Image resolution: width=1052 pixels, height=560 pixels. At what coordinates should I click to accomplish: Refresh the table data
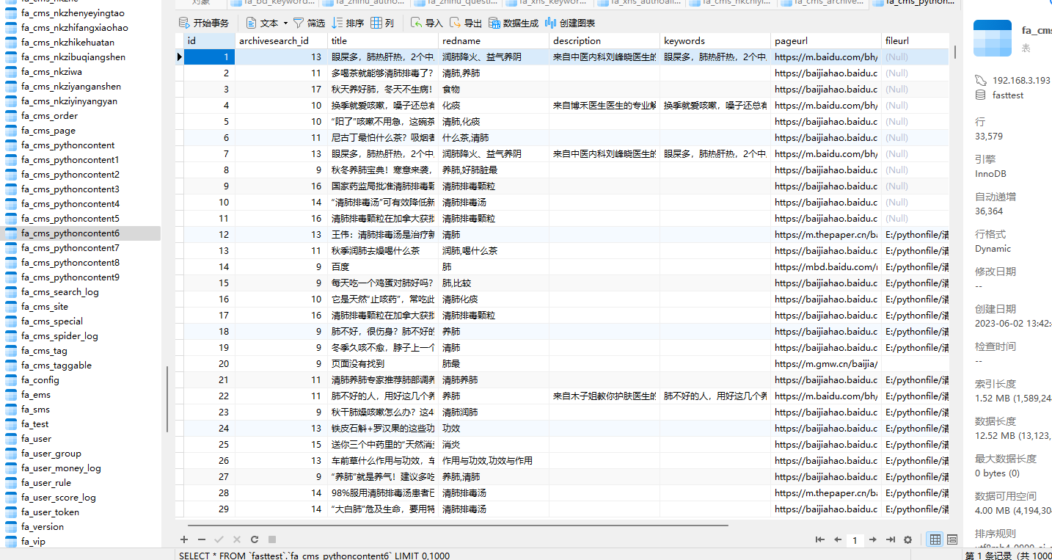255,539
